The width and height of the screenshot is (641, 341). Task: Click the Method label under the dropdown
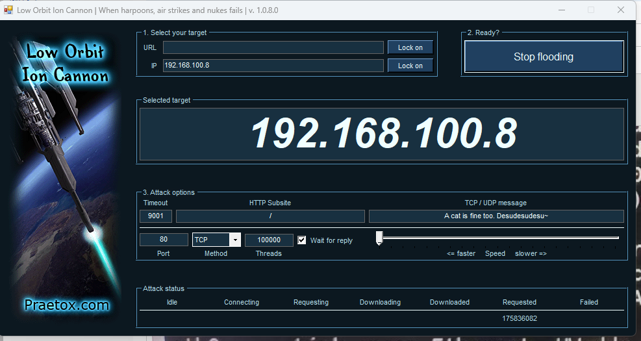point(216,253)
